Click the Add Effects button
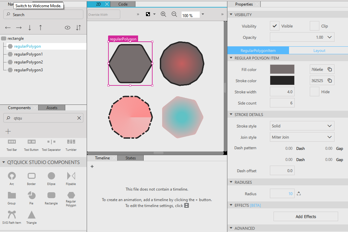 [x=305, y=217]
